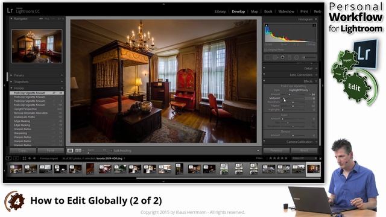Collapse the Effects panel
Image resolution: width=386 pixels, height=217 pixels.
tap(316, 81)
